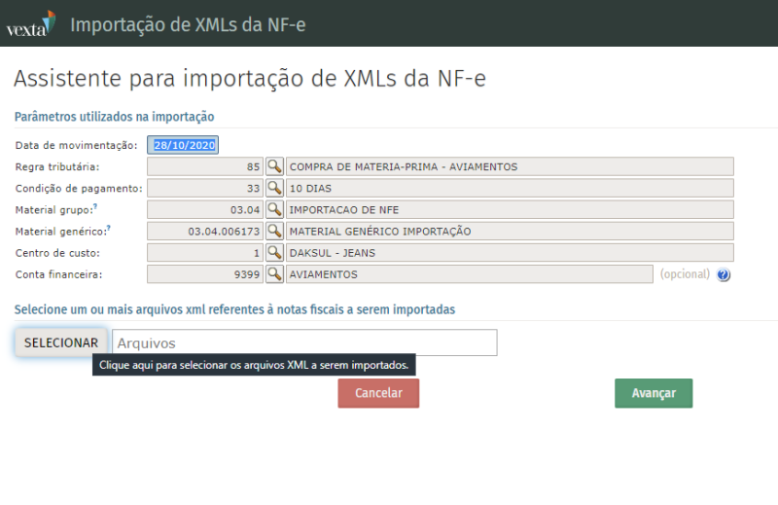The width and height of the screenshot is (778, 505).
Task: Click the blue help icon next to opcional
Action: [x=724, y=275]
